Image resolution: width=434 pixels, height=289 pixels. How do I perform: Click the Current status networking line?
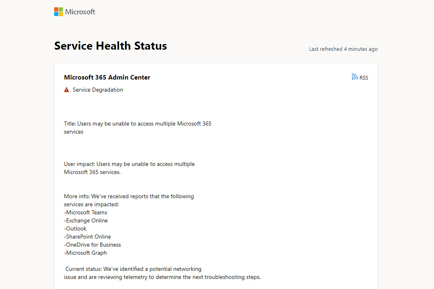point(133,269)
